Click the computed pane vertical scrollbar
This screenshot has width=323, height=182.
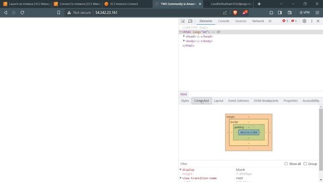321,140
